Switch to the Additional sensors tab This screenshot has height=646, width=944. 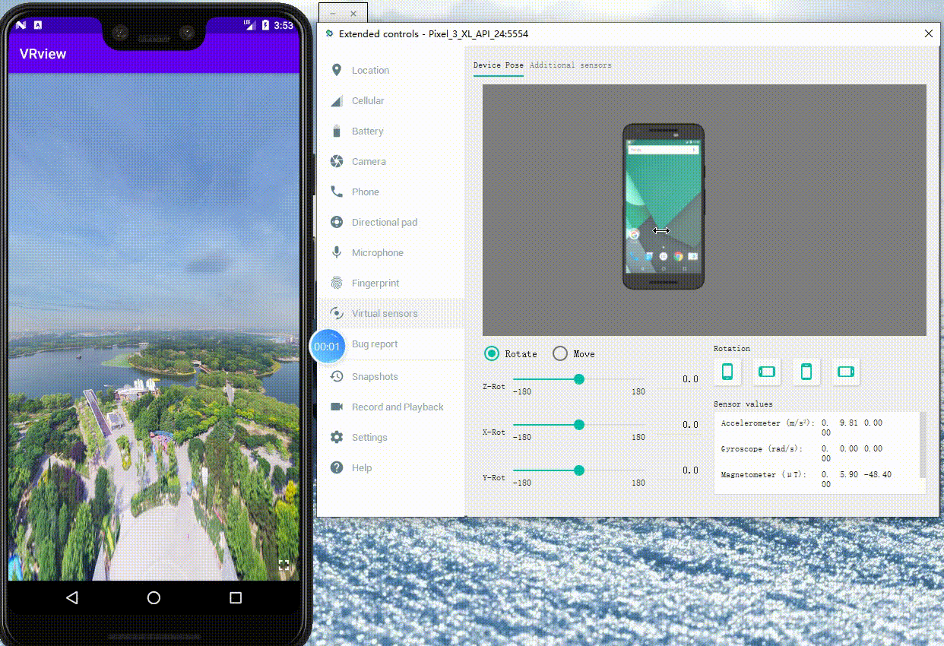click(x=571, y=65)
